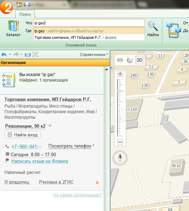Zoom out with the map minus button

(120, 142)
